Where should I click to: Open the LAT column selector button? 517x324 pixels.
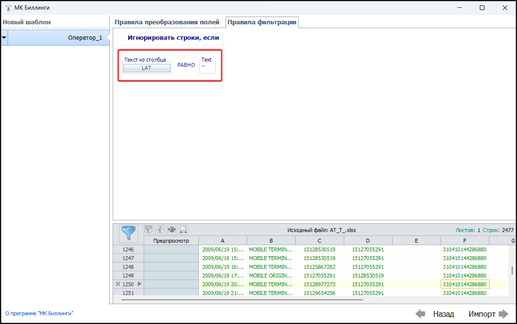[x=146, y=68]
